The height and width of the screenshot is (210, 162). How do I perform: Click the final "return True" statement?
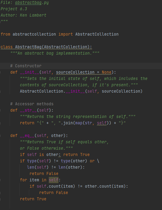coord(33,199)
